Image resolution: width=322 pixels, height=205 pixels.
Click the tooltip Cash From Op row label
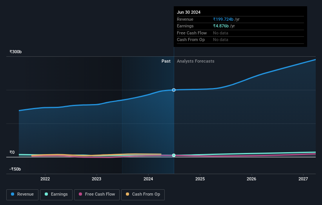(x=191, y=40)
